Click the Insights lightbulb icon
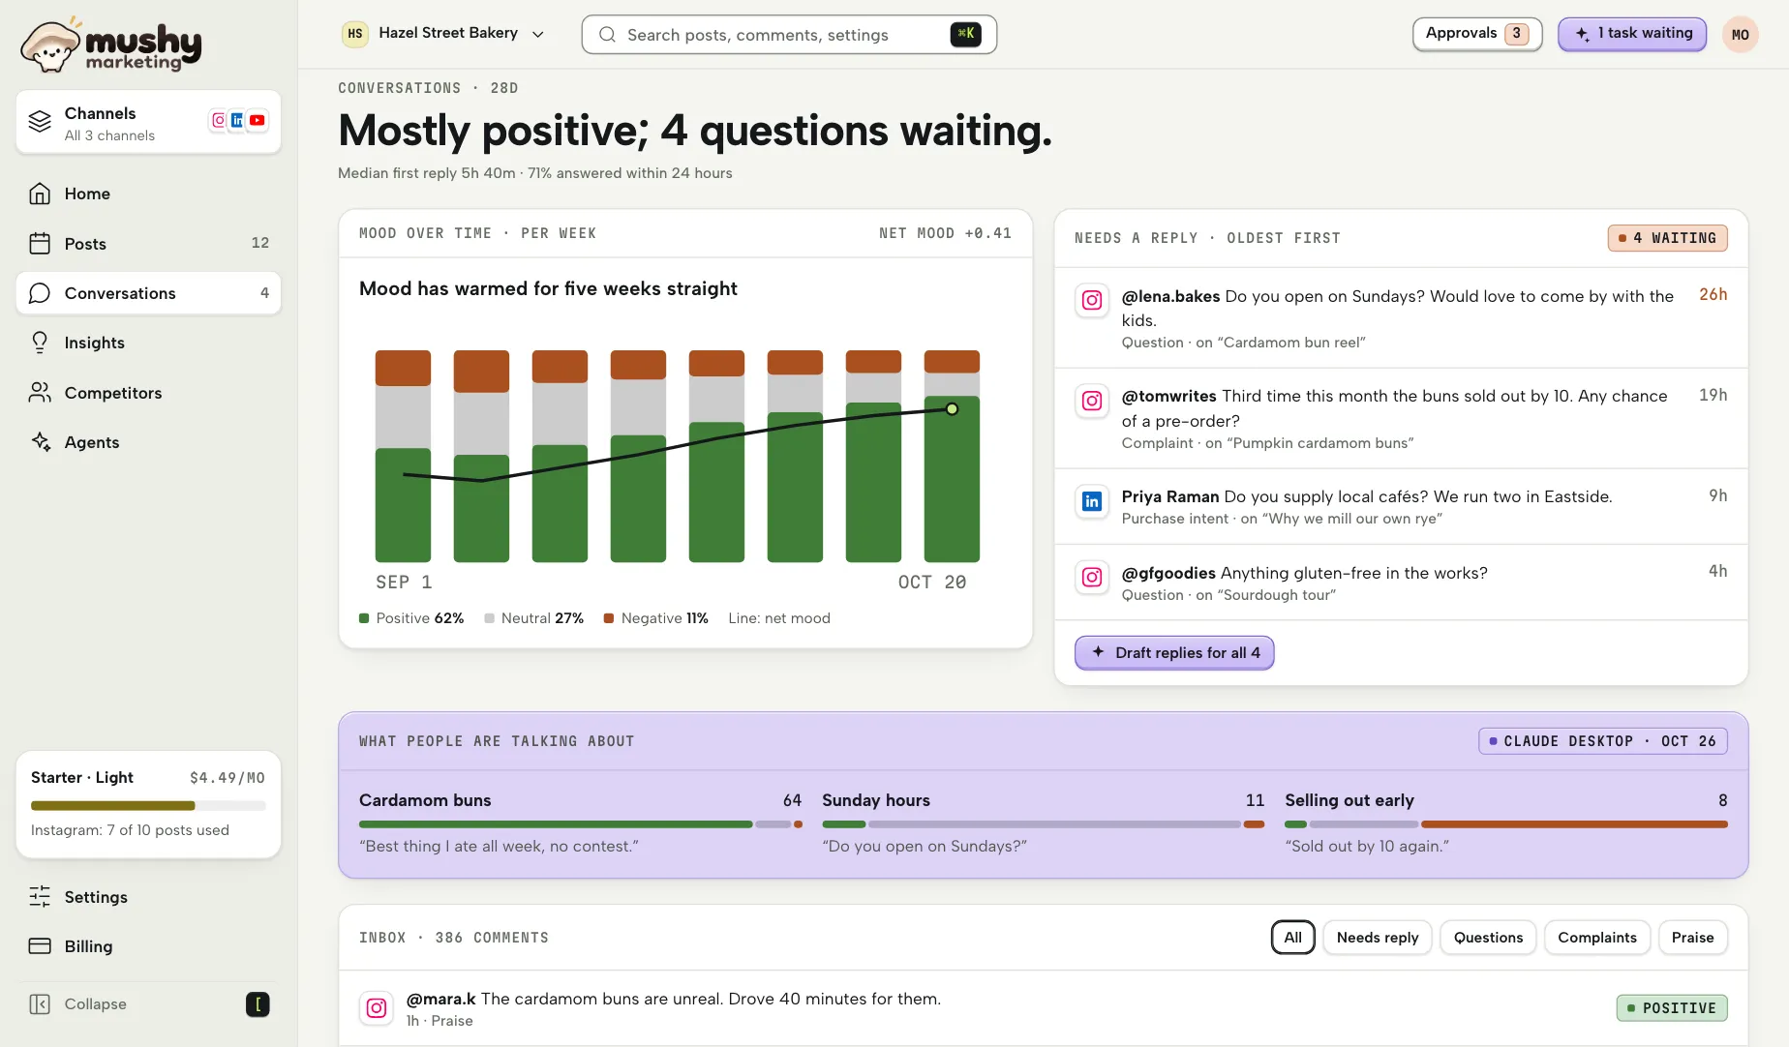This screenshot has height=1047, width=1789. click(40, 343)
